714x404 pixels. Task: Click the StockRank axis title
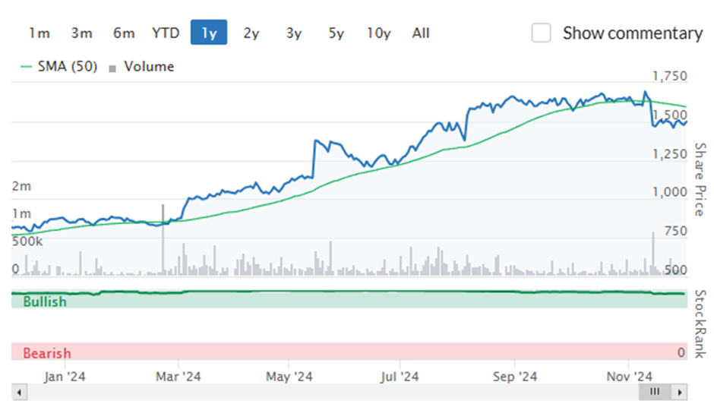tap(700, 324)
